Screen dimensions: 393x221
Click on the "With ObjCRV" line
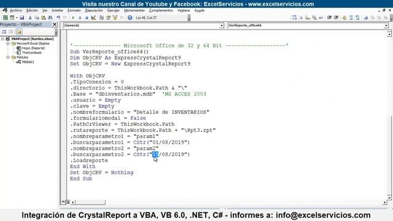[x=87, y=76]
